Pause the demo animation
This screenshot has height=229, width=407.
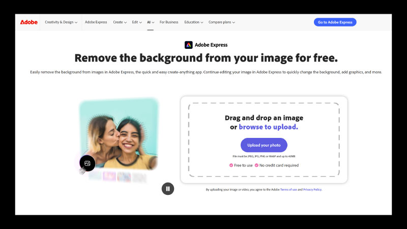pyautogui.click(x=167, y=189)
